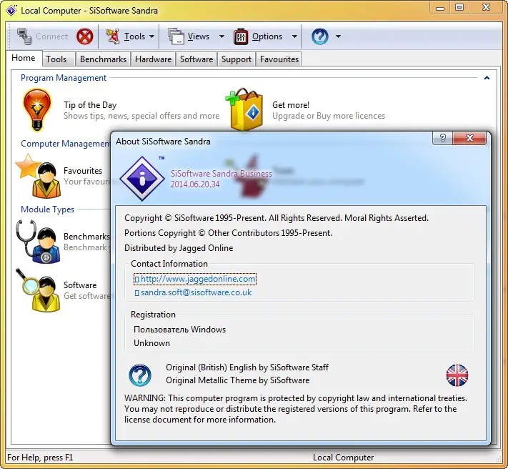The width and height of the screenshot is (508, 469).
Task: Open the sandra.soft@sisoftware.co.uk email link
Action: pyautogui.click(x=193, y=292)
